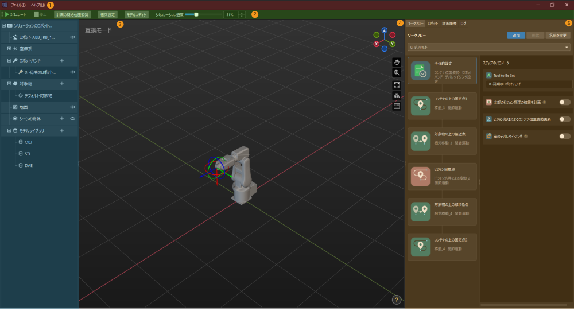Click the simulation speed slider handle
This screenshot has width=574, height=311.
(x=196, y=15)
